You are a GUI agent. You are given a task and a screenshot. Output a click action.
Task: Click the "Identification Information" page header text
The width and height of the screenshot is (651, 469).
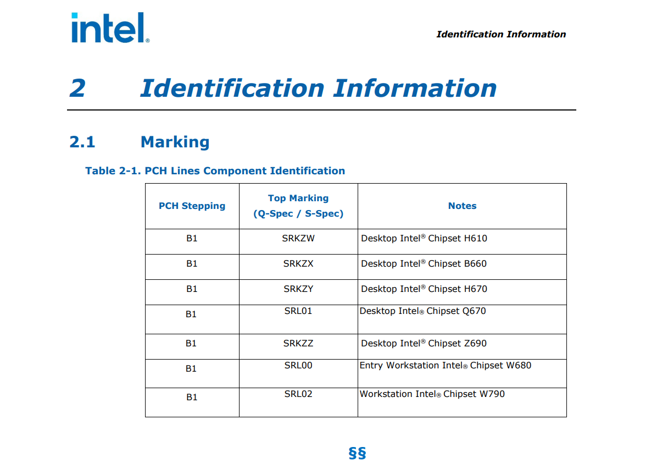click(500, 34)
